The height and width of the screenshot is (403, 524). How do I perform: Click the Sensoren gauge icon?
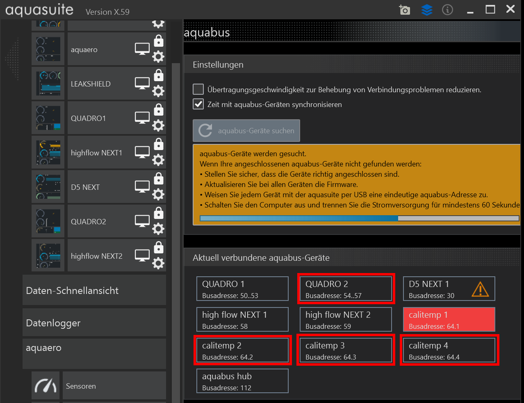point(46,386)
